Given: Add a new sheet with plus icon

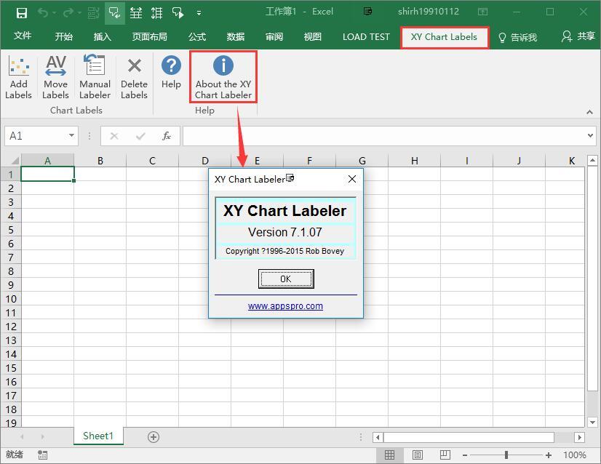Looking at the screenshot, I should pos(154,437).
